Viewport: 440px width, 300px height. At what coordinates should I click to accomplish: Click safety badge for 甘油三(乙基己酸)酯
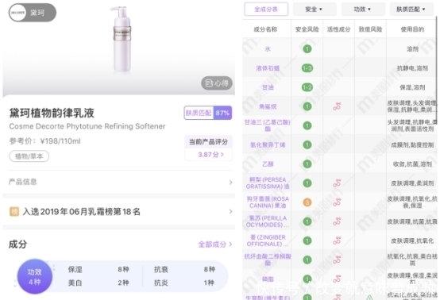(307, 125)
